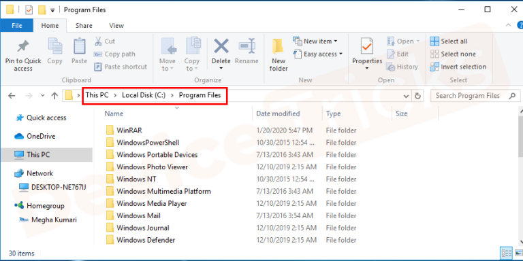The width and height of the screenshot is (523, 261).
Task: Select the Windows Defender folder
Action: click(140, 240)
